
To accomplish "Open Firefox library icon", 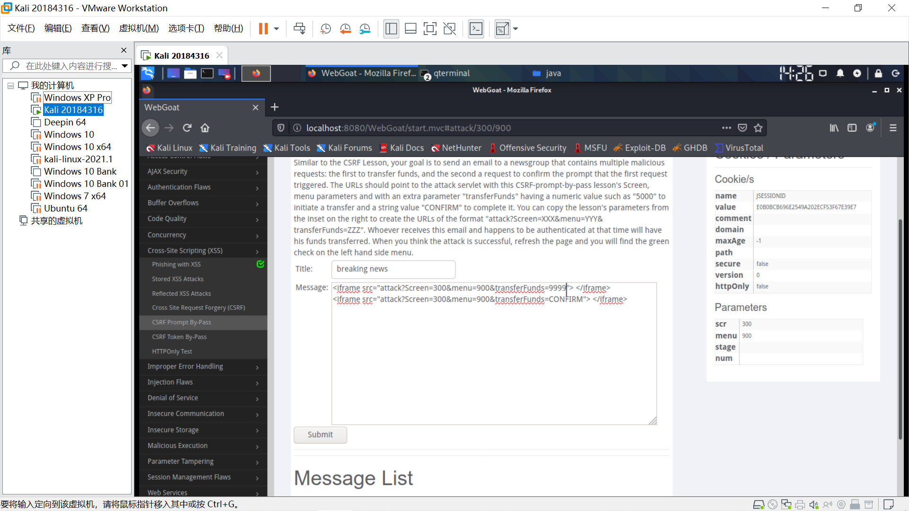I will (x=834, y=128).
